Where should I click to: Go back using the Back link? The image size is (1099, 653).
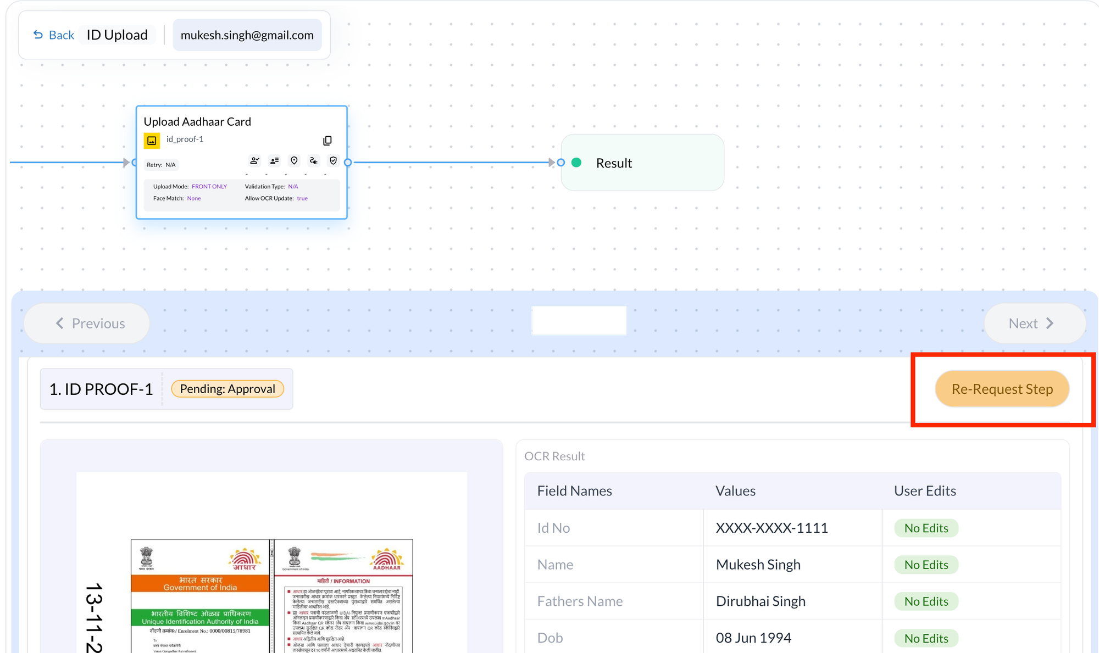(54, 35)
